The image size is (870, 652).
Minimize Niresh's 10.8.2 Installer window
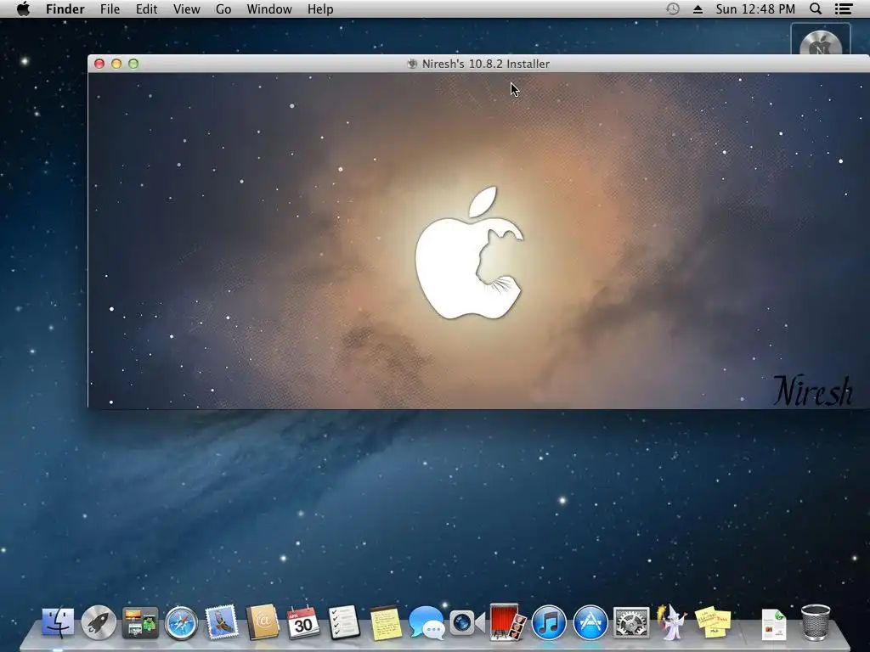(x=116, y=64)
